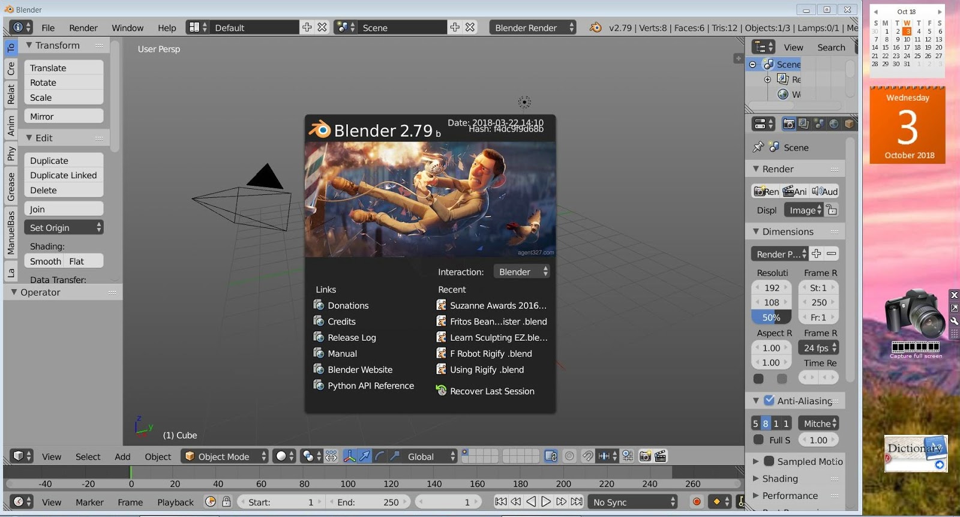Toggle the Anti-Aliasing checkbox
Screen dimensions: 960x517
[x=769, y=400]
